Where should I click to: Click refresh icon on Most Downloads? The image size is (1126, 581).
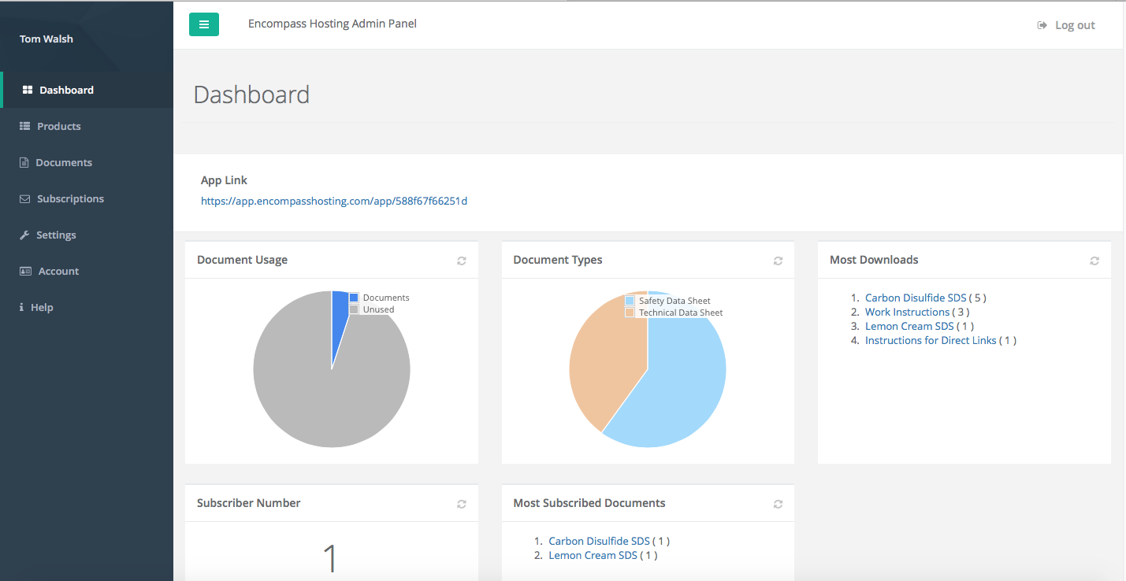point(1094,261)
